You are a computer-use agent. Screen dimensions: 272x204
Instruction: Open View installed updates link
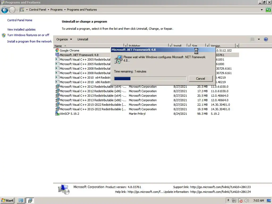pos(21,29)
